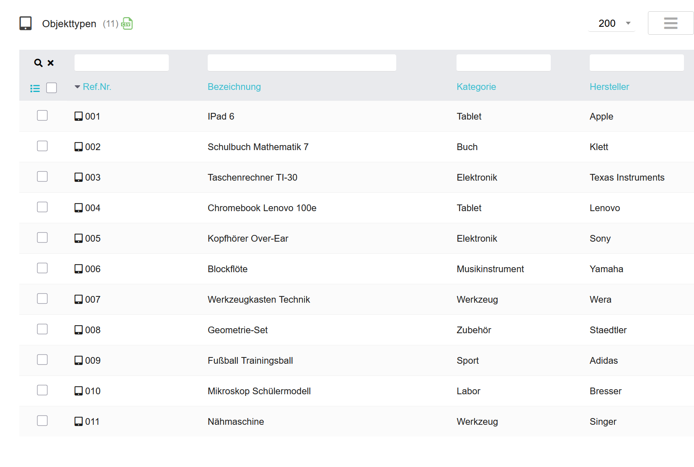
Task: Click the Kategorie filter text box
Action: click(503, 63)
